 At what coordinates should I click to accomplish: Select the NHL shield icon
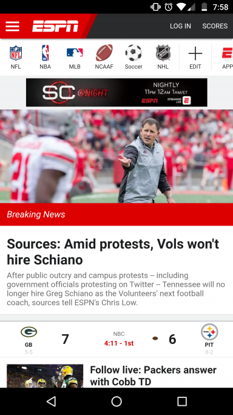[163, 53]
